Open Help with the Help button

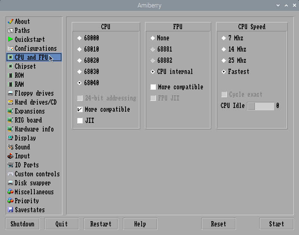coord(140,224)
